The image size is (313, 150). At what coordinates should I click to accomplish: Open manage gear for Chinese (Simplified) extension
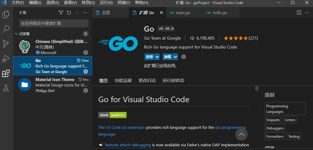[x=86, y=52]
